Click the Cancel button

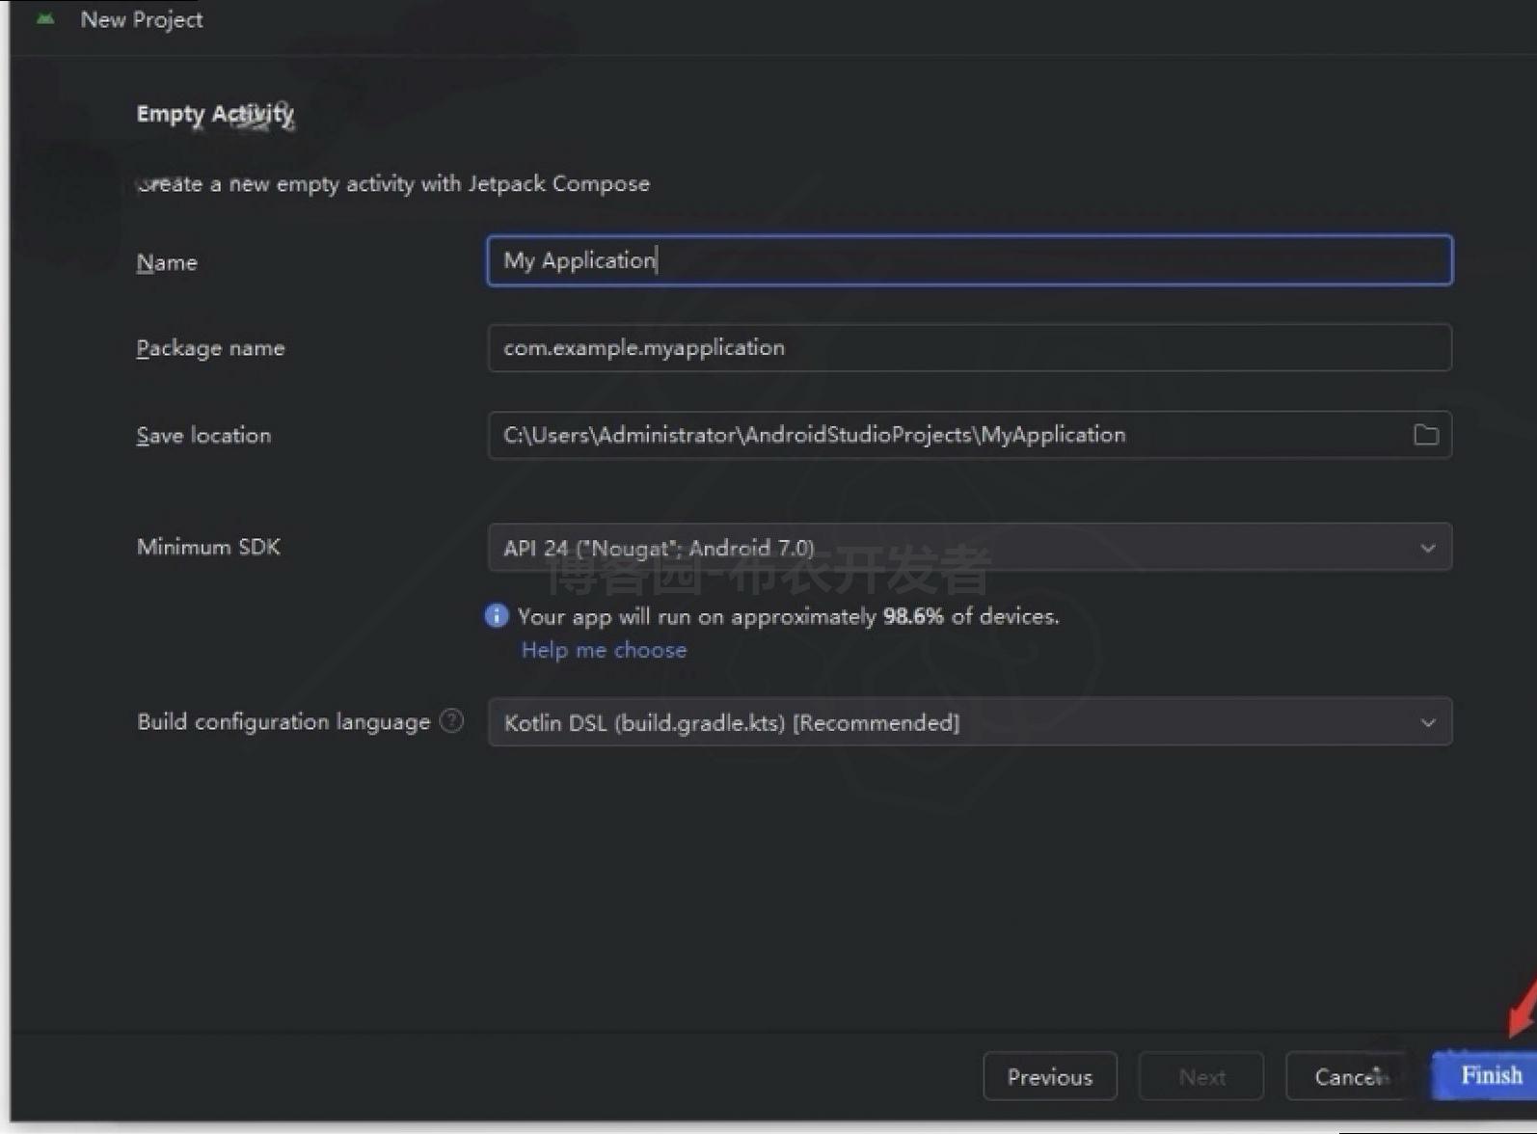pos(1346,1076)
